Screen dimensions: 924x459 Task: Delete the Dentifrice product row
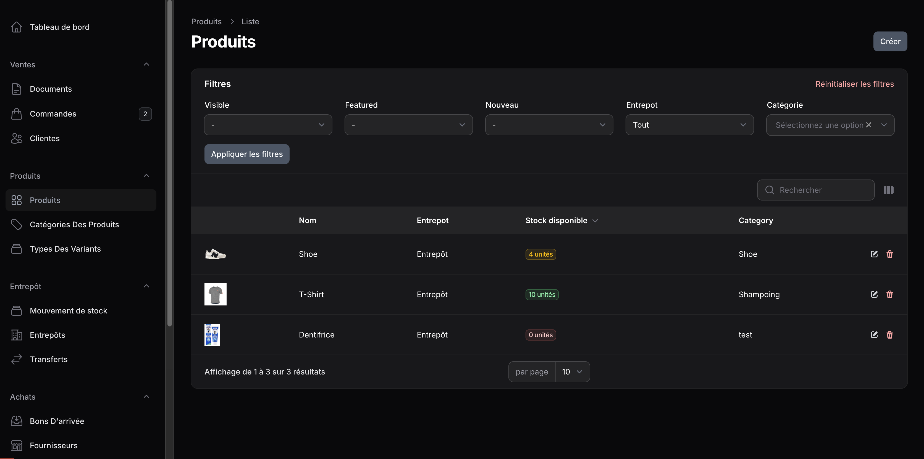click(x=889, y=334)
